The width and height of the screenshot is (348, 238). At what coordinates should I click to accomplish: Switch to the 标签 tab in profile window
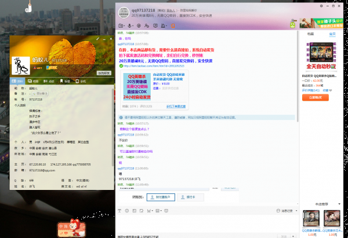tap(65, 81)
